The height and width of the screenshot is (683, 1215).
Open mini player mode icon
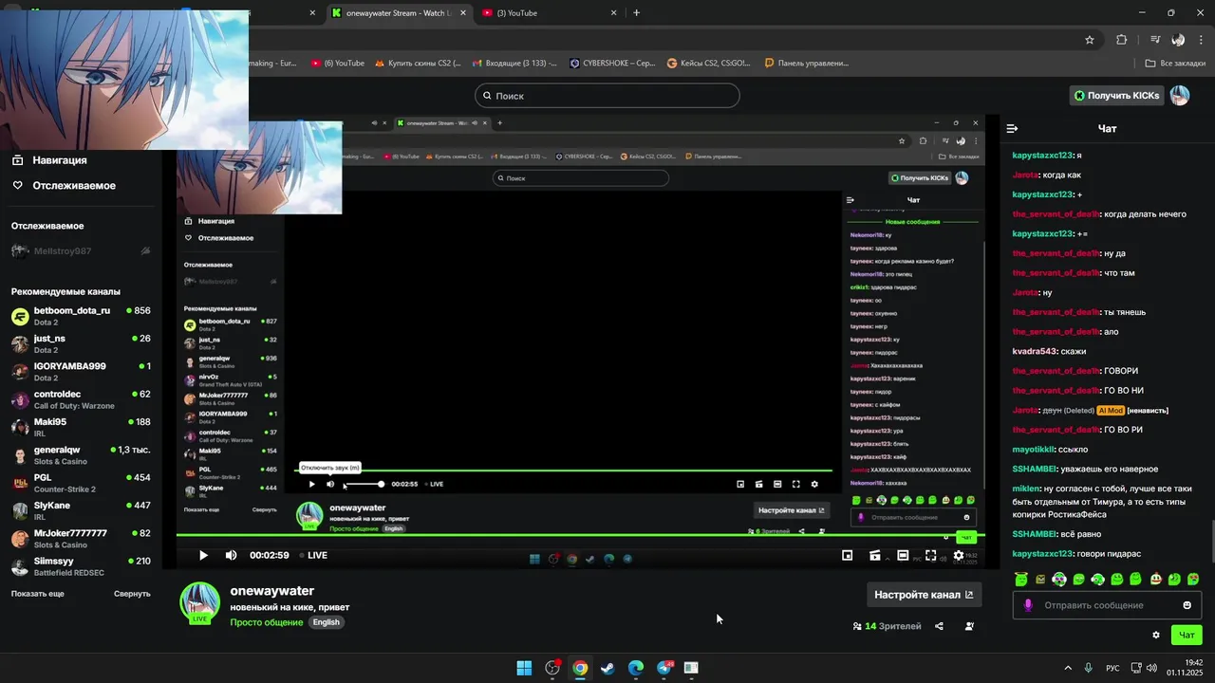coord(848,556)
